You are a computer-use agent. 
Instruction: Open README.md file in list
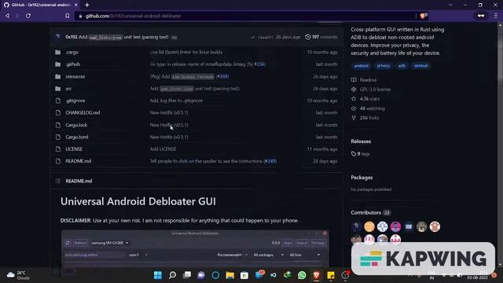coord(79,161)
